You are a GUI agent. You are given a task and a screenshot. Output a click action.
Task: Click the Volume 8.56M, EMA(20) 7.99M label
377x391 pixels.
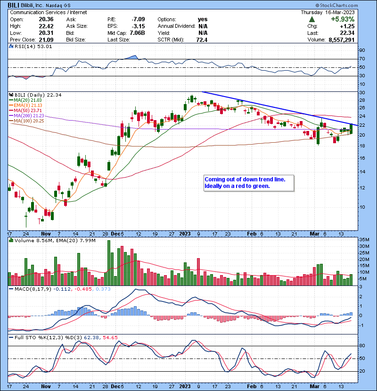click(55, 241)
